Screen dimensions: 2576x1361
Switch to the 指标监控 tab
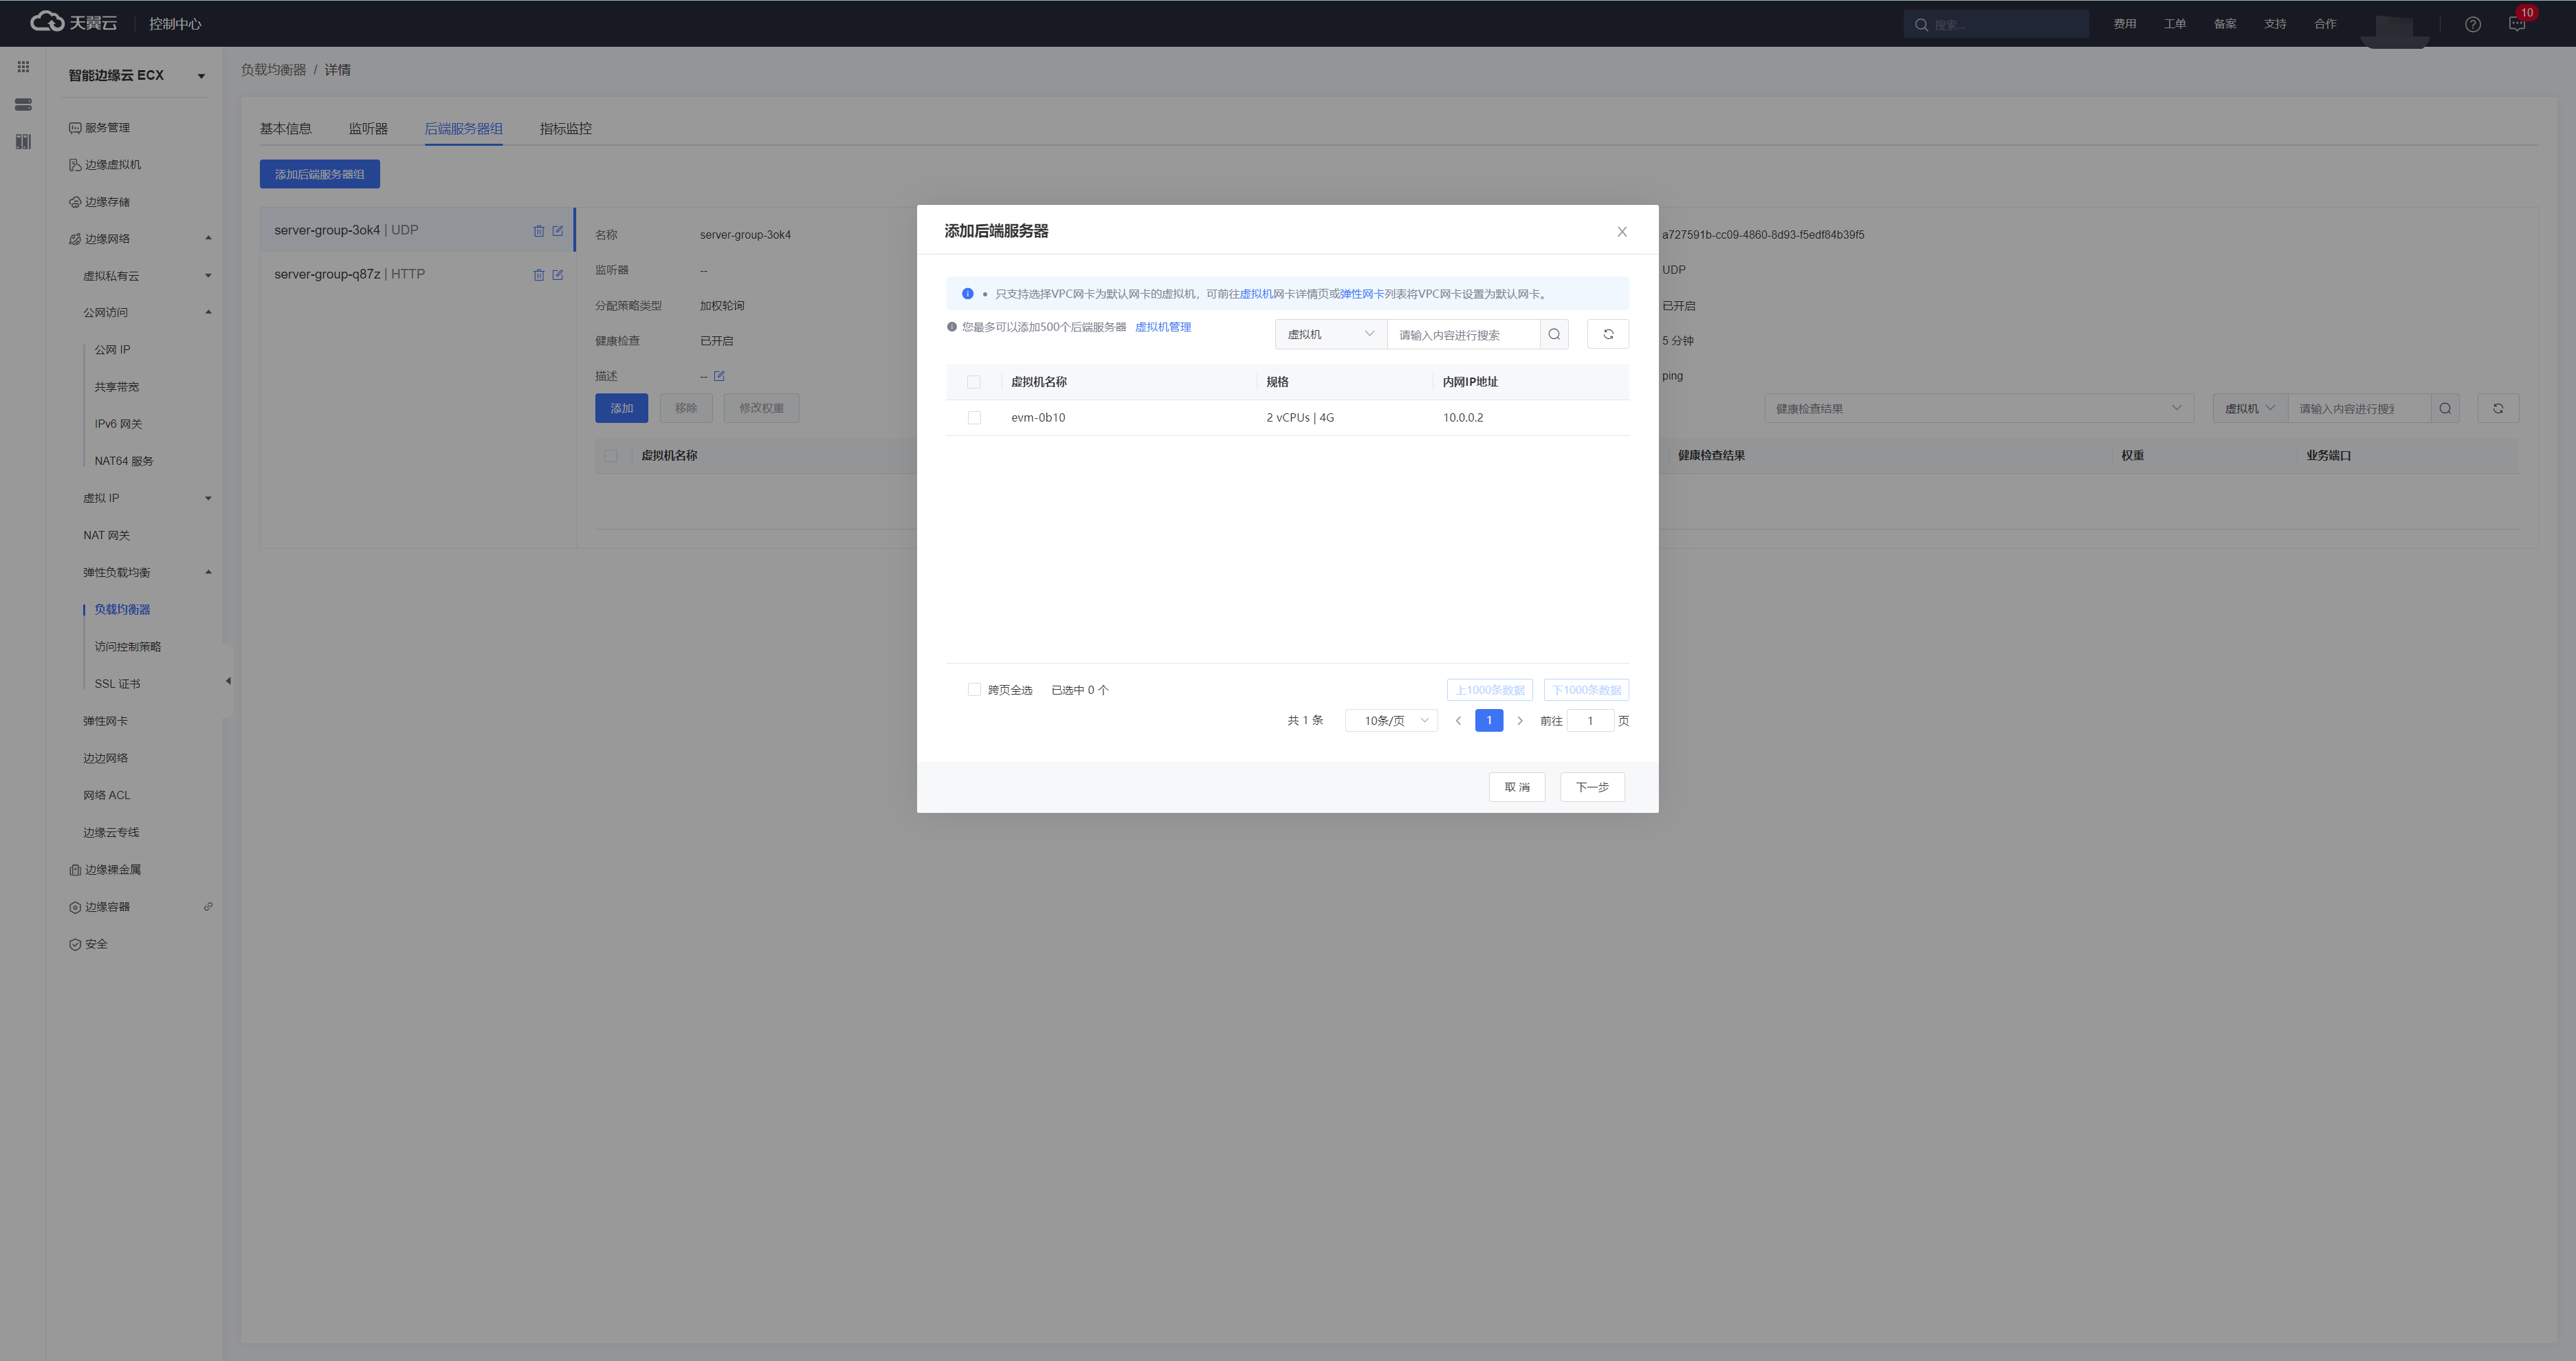tap(566, 129)
